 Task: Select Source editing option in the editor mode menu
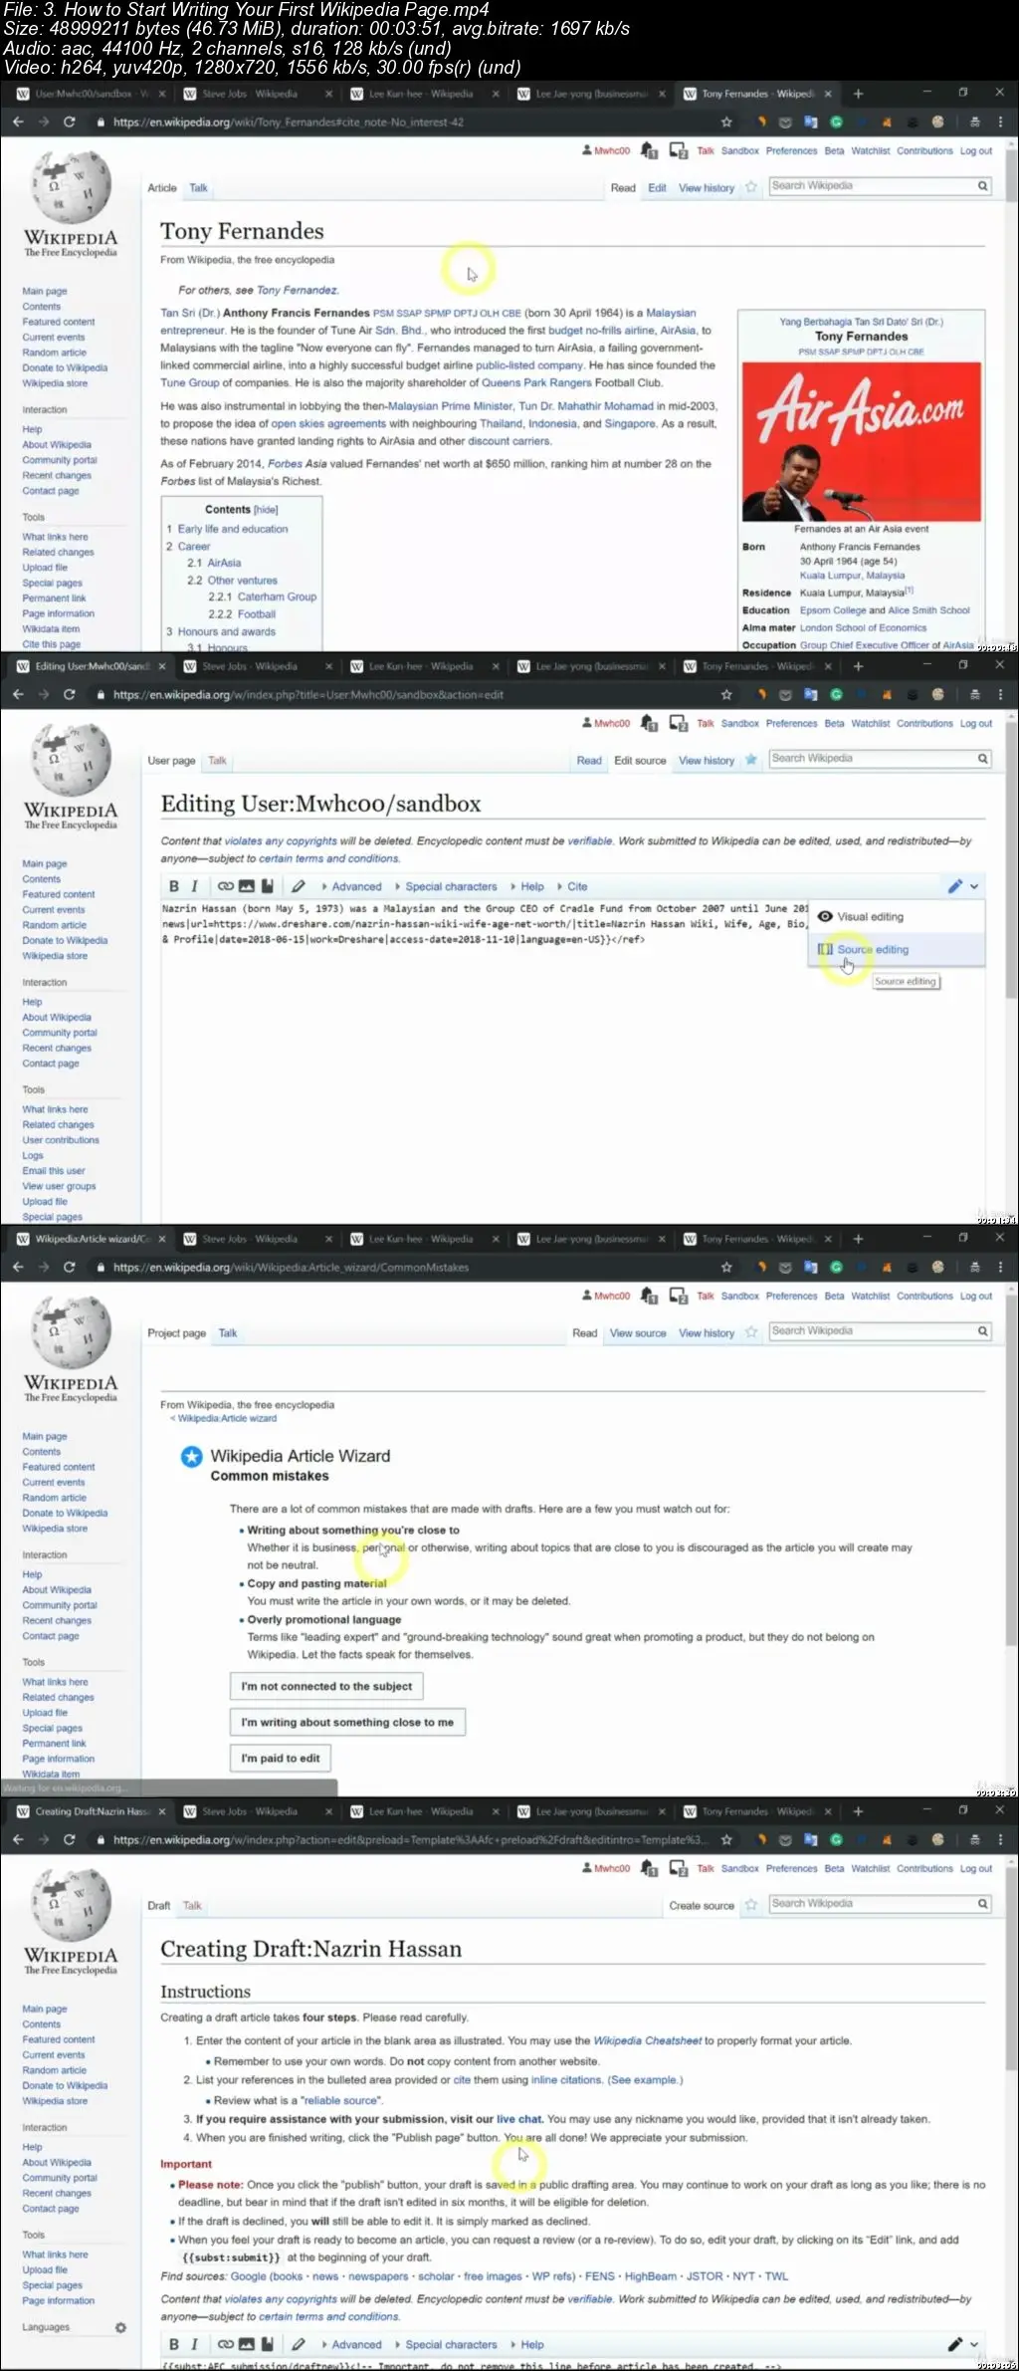pyautogui.click(x=899, y=949)
